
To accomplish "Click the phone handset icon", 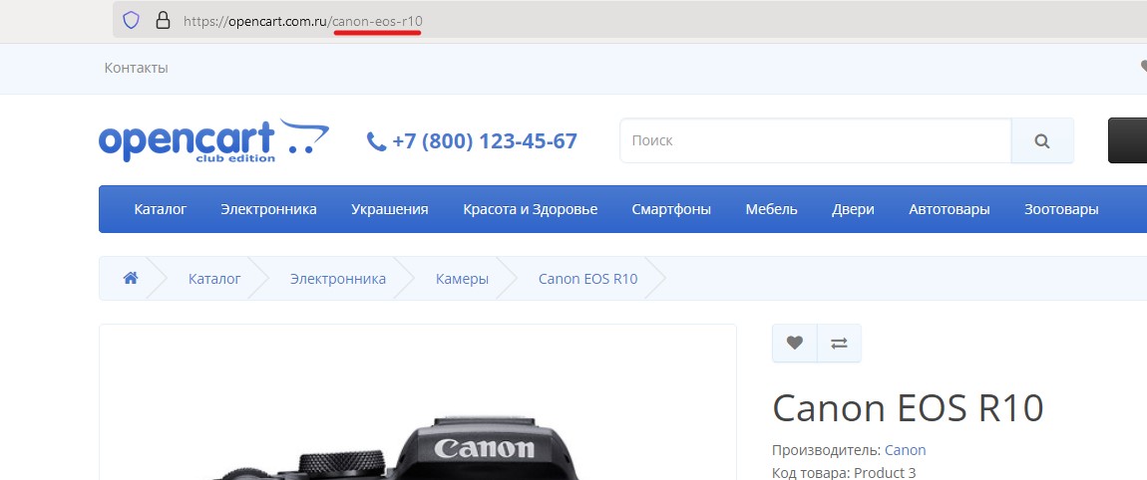I will coord(376,141).
